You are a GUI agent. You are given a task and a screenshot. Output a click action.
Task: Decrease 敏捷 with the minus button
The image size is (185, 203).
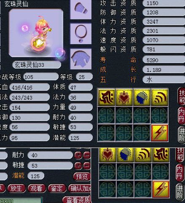pyautogui.click(x=87, y=166)
